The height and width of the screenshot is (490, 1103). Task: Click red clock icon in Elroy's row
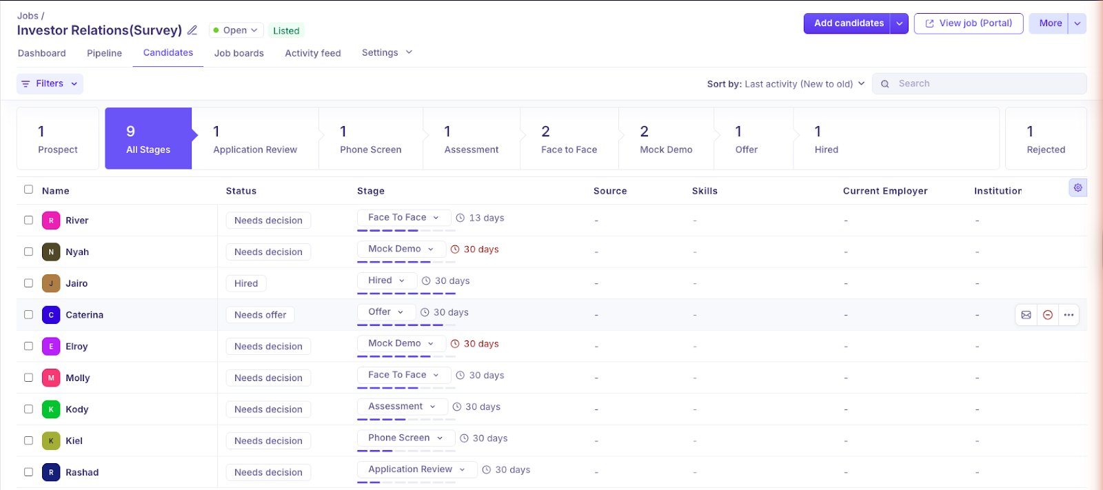click(x=455, y=344)
